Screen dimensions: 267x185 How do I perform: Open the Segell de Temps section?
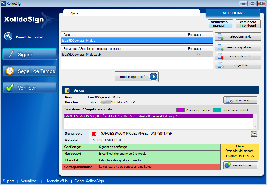(x=30, y=71)
